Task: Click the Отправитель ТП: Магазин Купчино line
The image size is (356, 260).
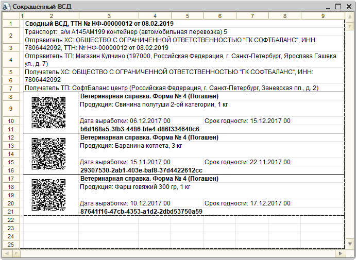Action: pyautogui.click(x=180, y=60)
